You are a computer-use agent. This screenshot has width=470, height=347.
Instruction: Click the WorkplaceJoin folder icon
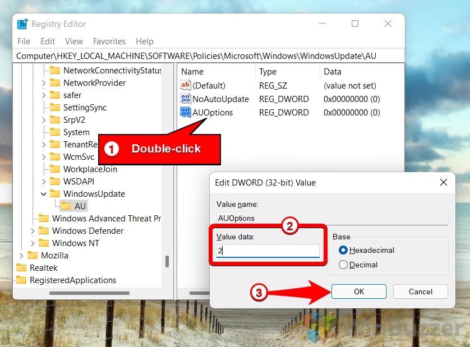(x=55, y=169)
